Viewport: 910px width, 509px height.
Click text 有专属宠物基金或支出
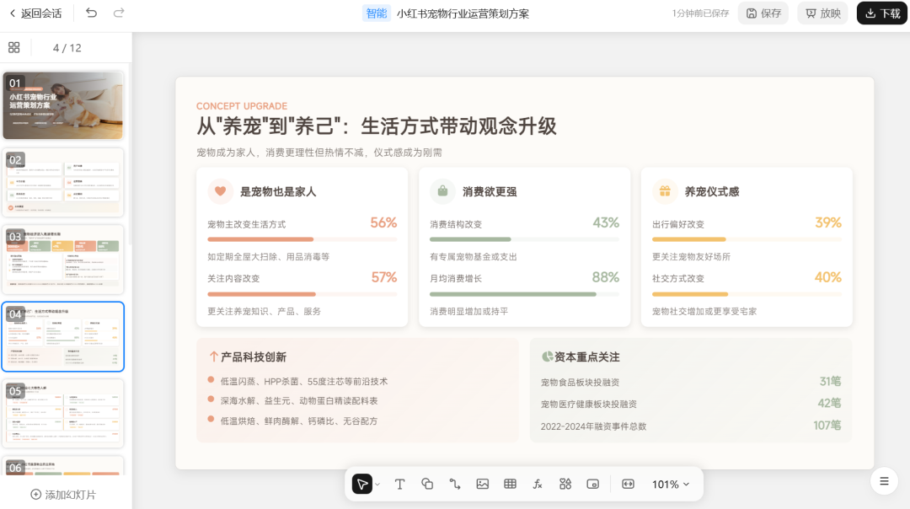473,256
